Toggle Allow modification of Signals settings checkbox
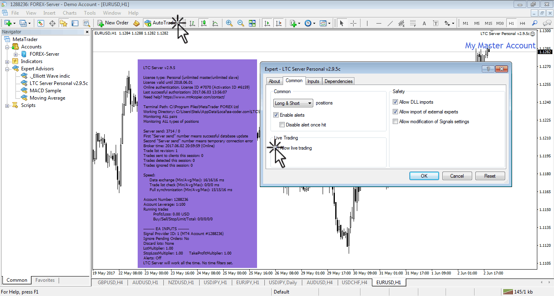 coord(395,122)
